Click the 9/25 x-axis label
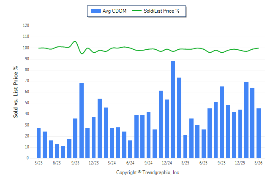The width and height of the screenshot is (273, 183). coord(222,162)
